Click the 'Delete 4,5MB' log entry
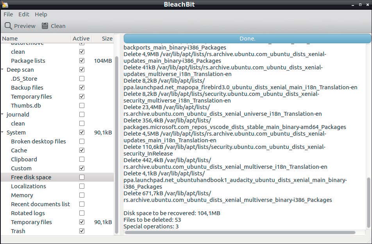This screenshot has height=244, width=372. (x=225, y=137)
